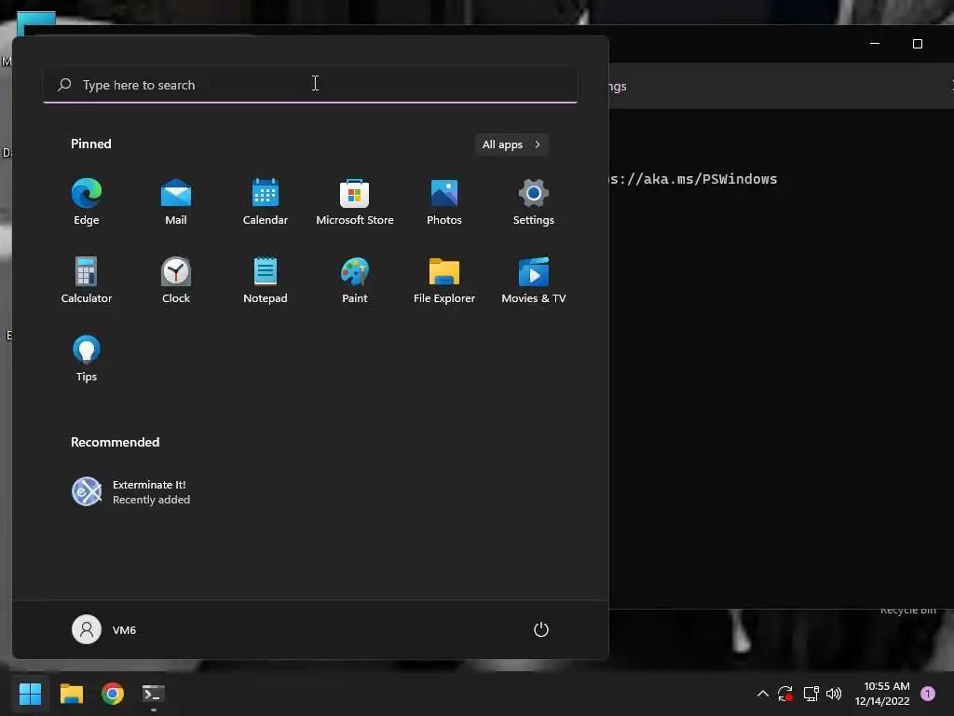Open the Calendar app
The height and width of the screenshot is (716, 954).
(266, 202)
